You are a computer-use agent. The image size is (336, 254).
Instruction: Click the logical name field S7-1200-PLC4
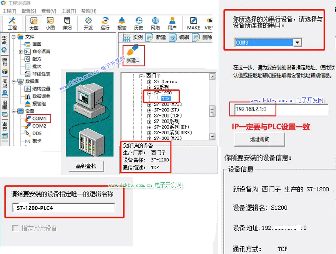pyautogui.click(x=64, y=208)
